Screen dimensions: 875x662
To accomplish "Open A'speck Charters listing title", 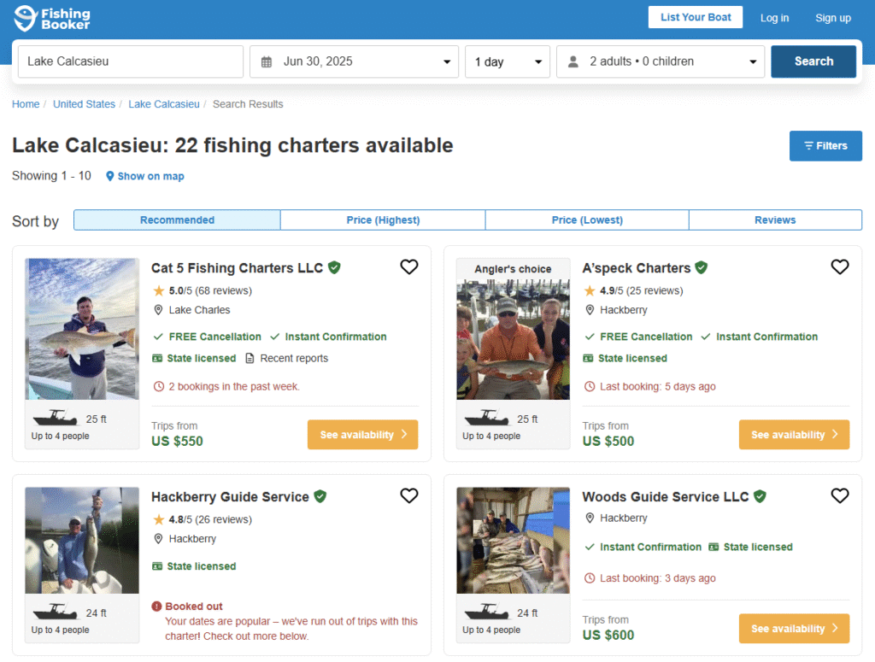I will pyautogui.click(x=636, y=268).
